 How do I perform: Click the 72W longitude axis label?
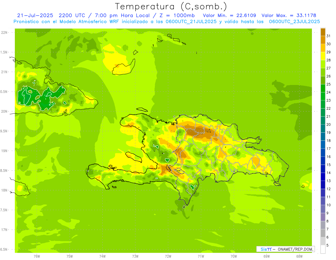coord(168,256)
